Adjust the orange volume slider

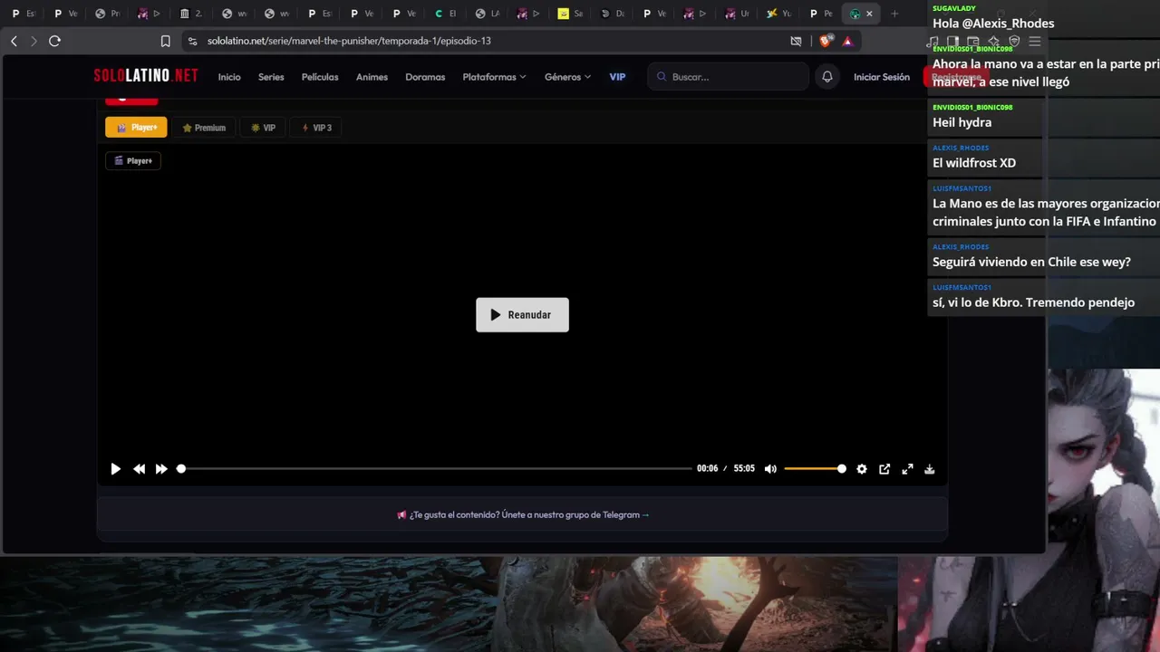pyautogui.click(x=815, y=469)
